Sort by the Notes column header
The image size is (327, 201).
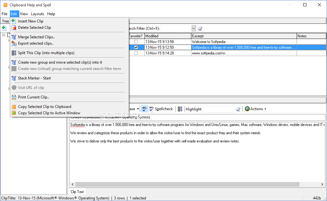click(x=311, y=36)
